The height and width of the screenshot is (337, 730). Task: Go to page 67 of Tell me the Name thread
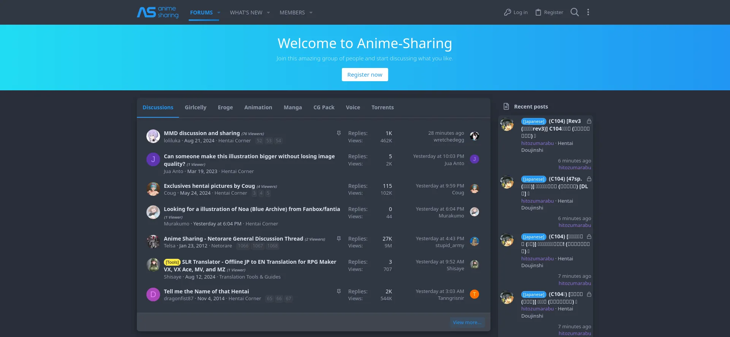(x=289, y=299)
